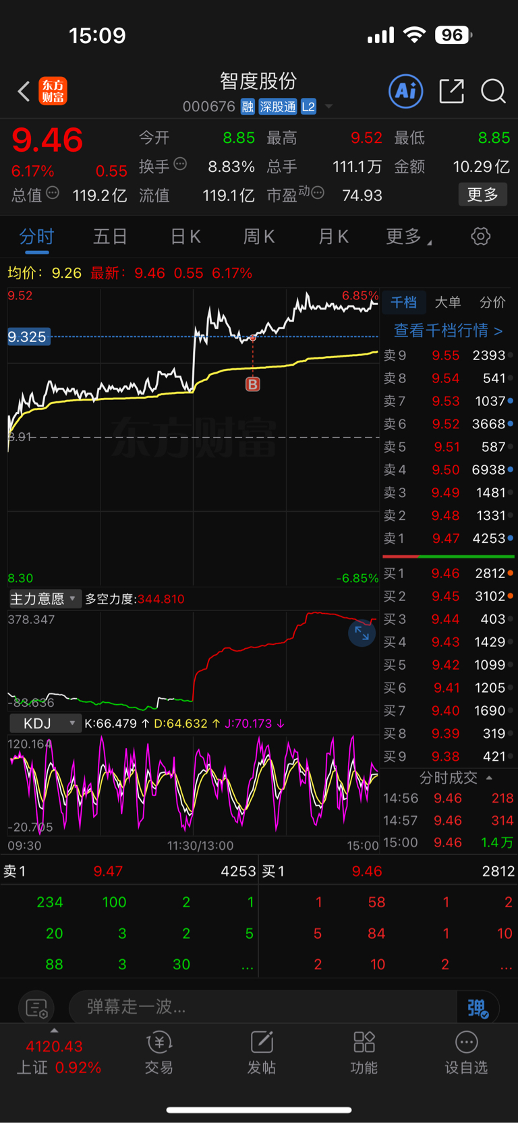Open the KDJ indicator dropdown
This screenshot has height=1123, width=518.
coord(46,724)
